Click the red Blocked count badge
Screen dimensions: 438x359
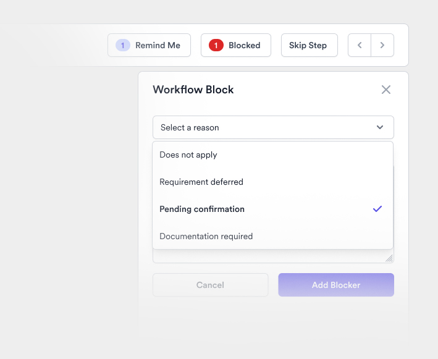click(x=216, y=45)
